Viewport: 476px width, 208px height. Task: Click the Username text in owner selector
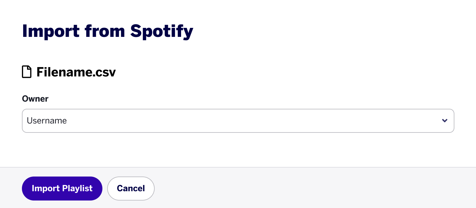tap(47, 120)
